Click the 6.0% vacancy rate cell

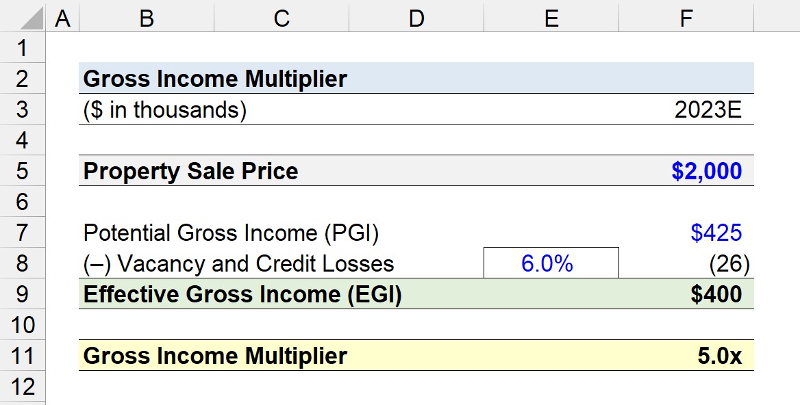click(551, 263)
